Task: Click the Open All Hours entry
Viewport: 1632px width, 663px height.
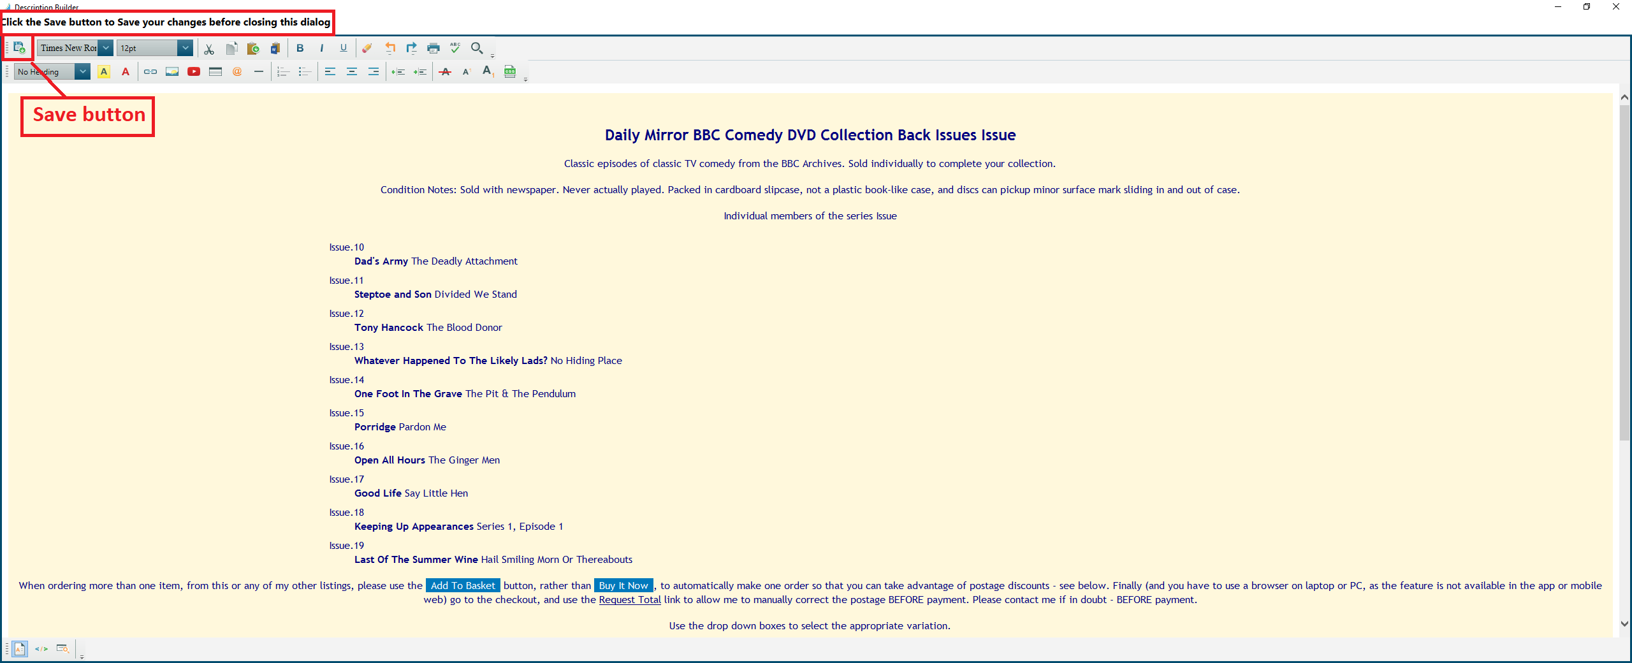Action: tap(426, 460)
